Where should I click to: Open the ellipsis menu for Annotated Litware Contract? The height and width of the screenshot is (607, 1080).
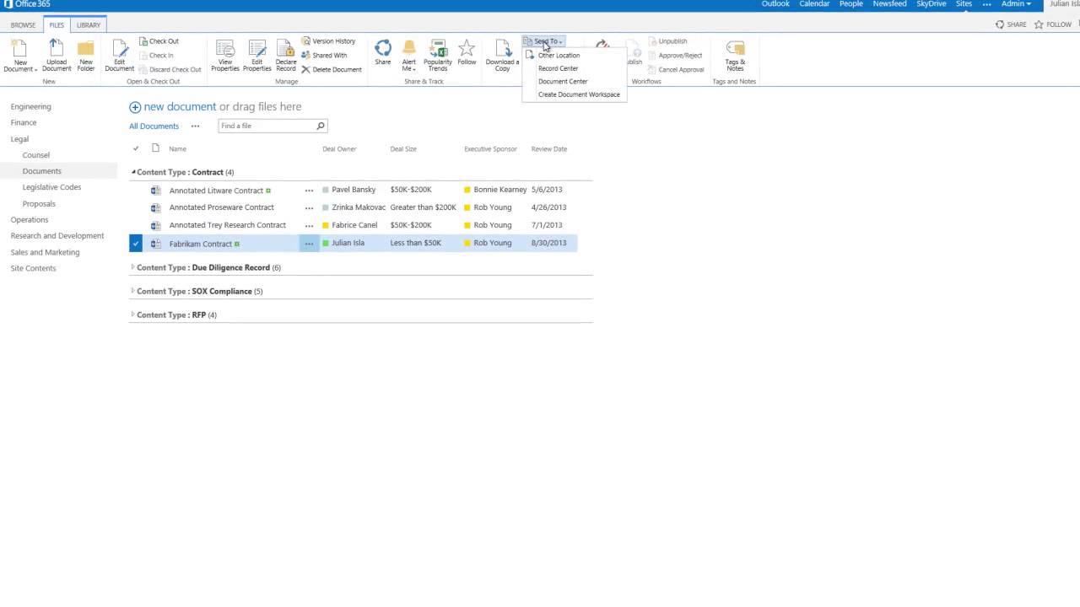[309, 191]
